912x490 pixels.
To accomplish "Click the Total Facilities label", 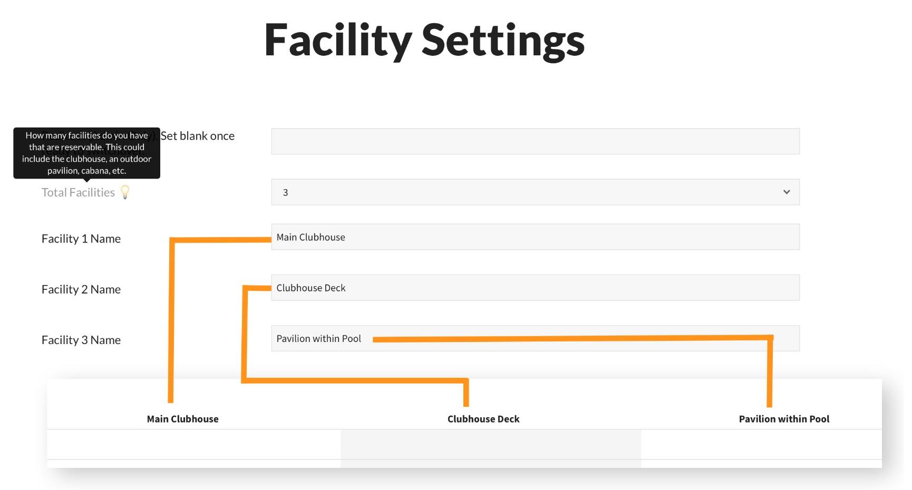I will [x=77, y=192].
